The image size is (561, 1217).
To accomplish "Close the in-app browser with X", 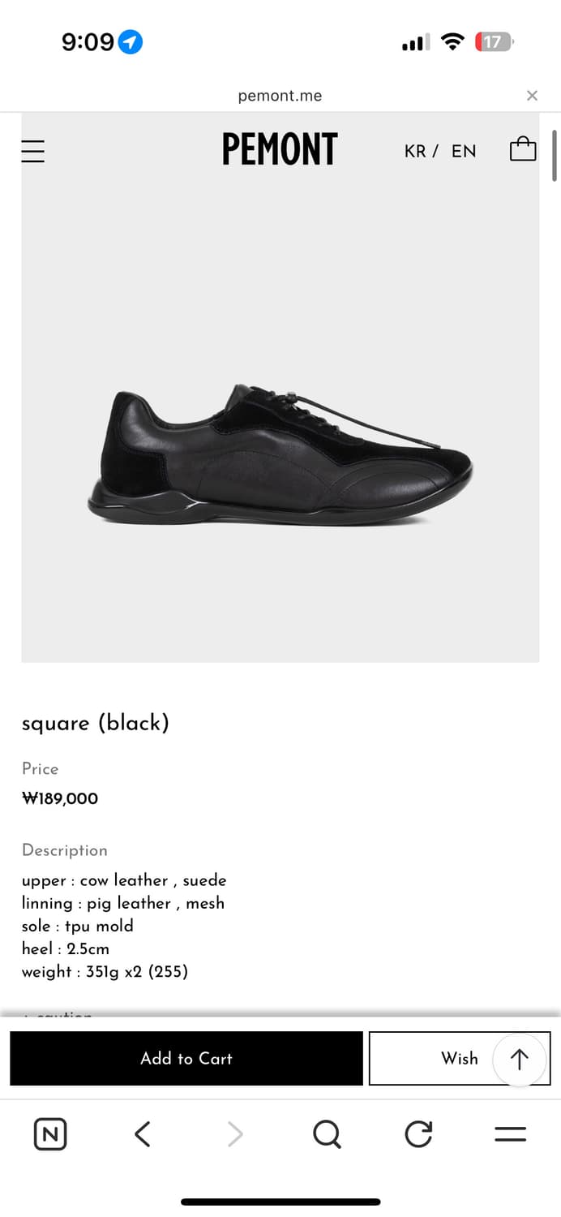I will tap(532, 96).
